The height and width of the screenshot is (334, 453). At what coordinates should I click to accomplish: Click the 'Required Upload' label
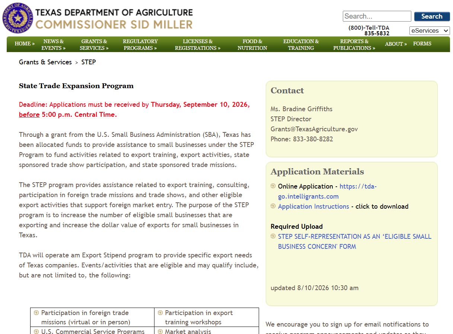pos(297,227)
